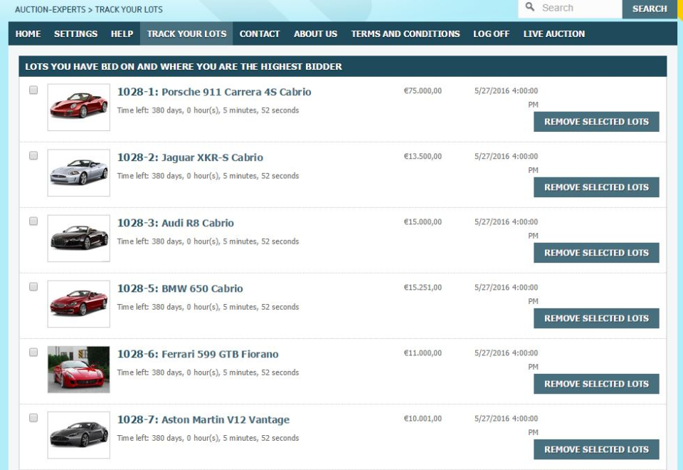Open lot 1028-6 Ferrari 599 GTB Fiorano
The image size is (683, 470).
click(198, 354)
